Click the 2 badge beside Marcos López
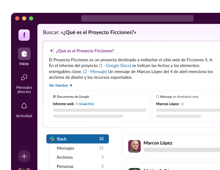220x170 pixels. [182, 104]
